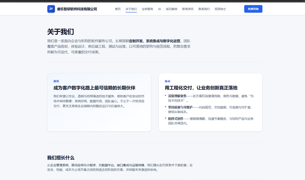
Task: Open the 业务服务 nav item
Action: pos(148,9)
